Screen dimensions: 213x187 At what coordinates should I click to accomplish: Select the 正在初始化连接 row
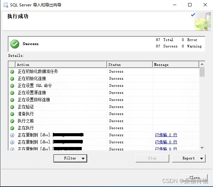tap(104, 79)
